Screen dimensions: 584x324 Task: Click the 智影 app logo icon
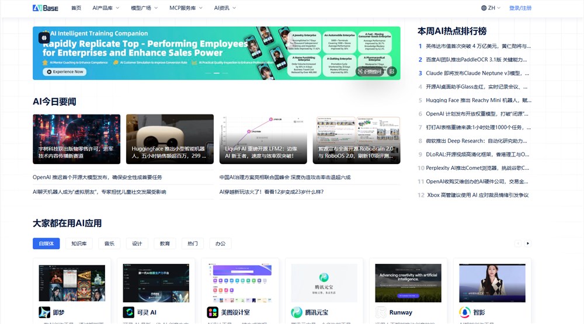(465, 312)
